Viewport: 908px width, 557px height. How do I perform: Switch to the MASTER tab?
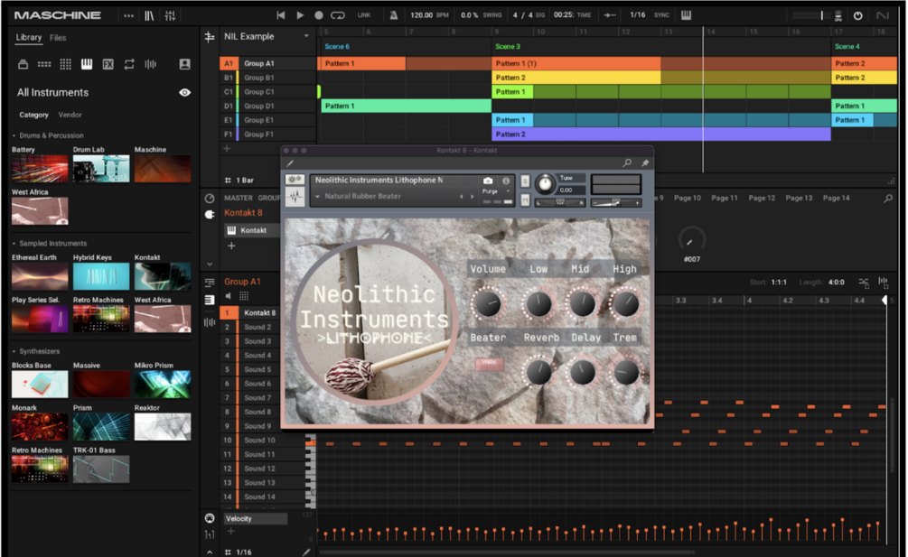pos(238,198)
